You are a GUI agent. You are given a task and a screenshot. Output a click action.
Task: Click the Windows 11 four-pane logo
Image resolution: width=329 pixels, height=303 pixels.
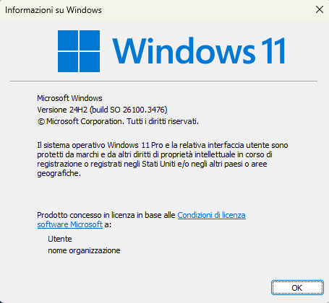pyautogui.click(x=79, y=51)
